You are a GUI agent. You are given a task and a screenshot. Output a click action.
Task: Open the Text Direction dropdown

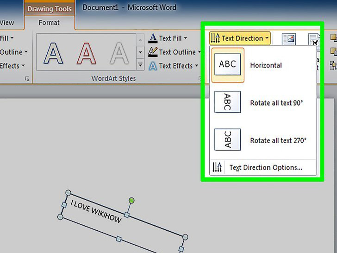pos(240,38)
